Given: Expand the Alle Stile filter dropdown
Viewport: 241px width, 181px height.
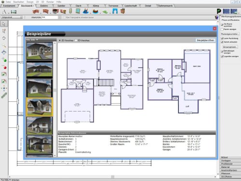Looking at the screenshot, I should coord(32,40).
